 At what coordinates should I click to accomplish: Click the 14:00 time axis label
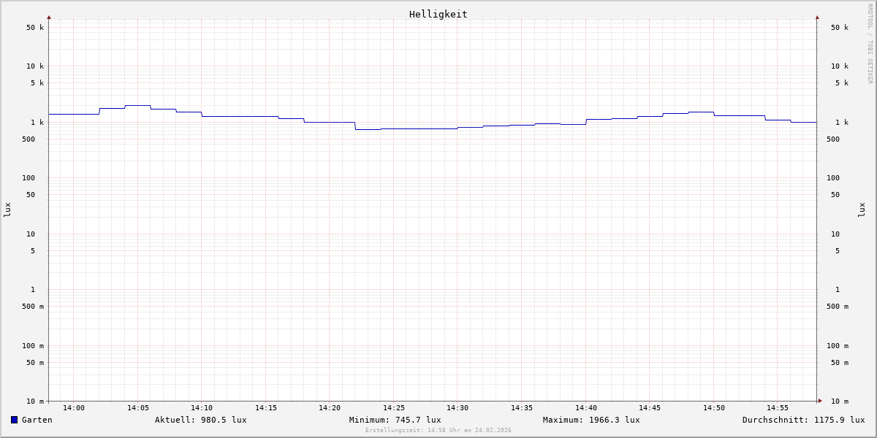[x=74, y=408]
